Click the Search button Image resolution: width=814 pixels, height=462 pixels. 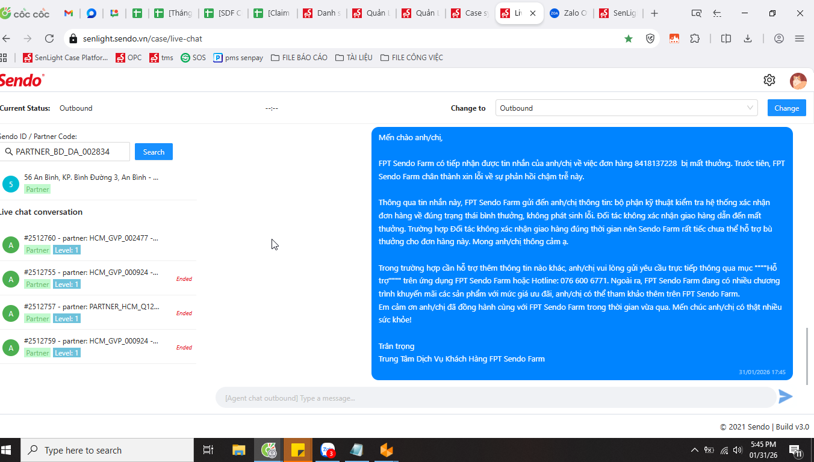pos(154,152)
